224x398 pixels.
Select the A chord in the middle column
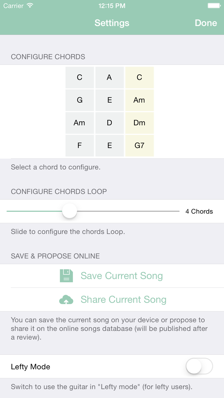pyautogui.click(x=109, y=77)
